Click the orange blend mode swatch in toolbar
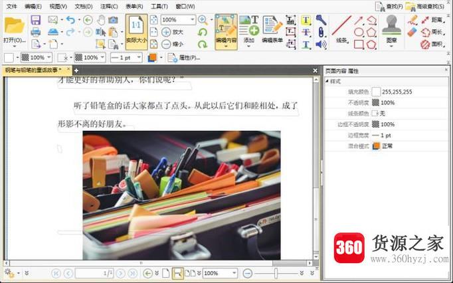 152,58
